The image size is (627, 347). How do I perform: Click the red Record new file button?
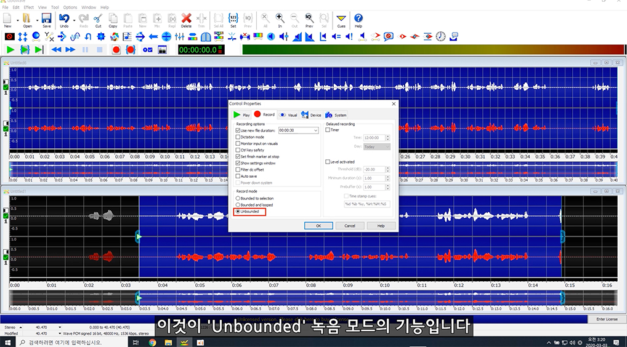[116, 50]
